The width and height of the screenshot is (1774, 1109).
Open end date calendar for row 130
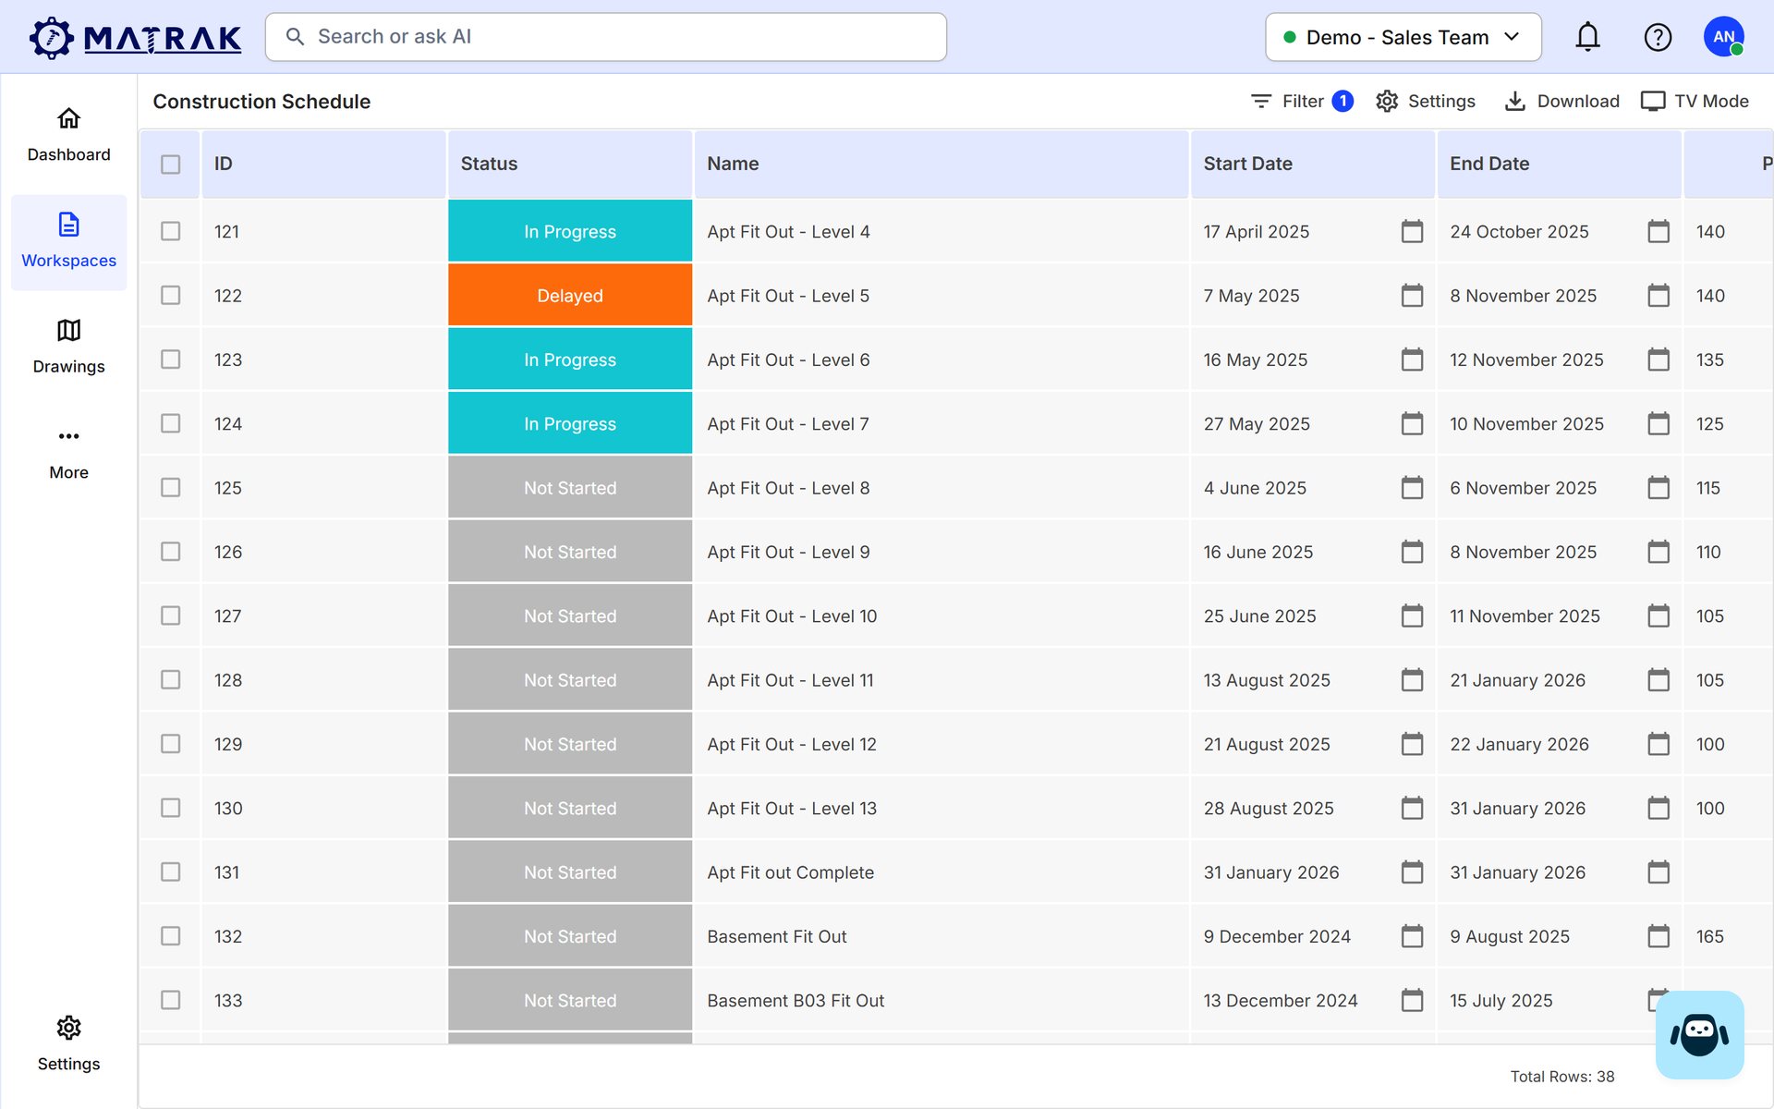point(1659,808)
